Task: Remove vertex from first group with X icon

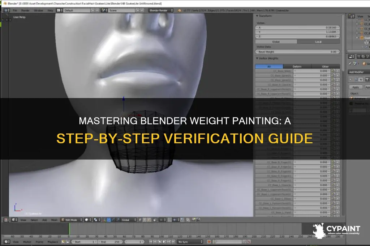Action: 337,71
